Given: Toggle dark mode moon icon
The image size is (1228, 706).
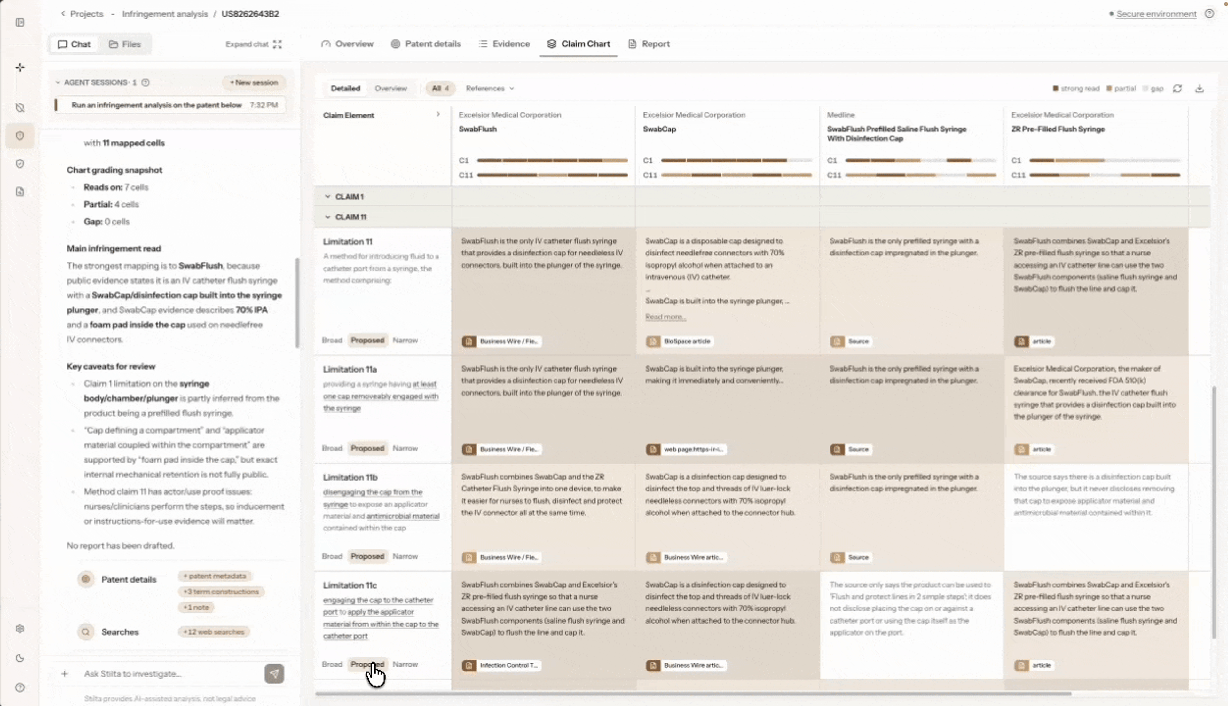Looking at the screenshot, I should point(20,658).
